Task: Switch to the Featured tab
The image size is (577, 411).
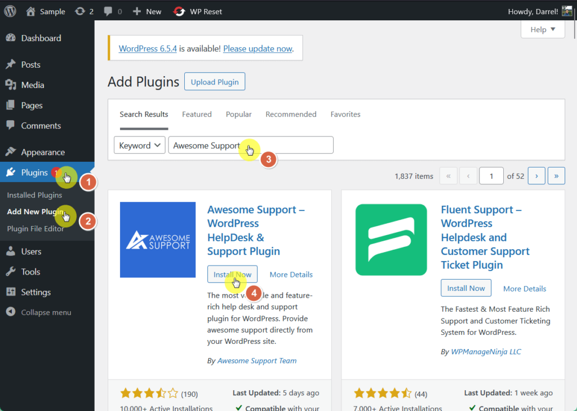Action: [x=197, y=114]
